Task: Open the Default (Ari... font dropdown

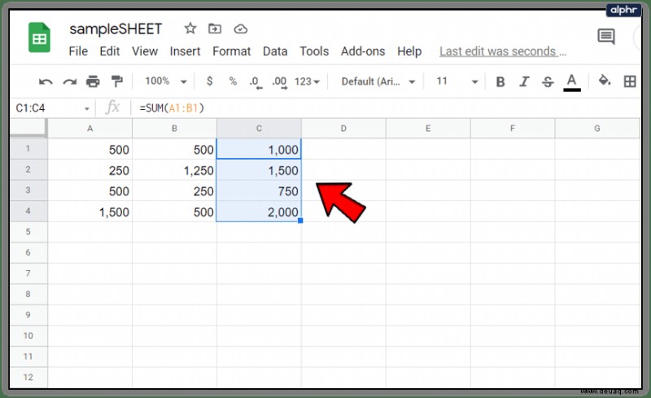Action: [378, 81]
